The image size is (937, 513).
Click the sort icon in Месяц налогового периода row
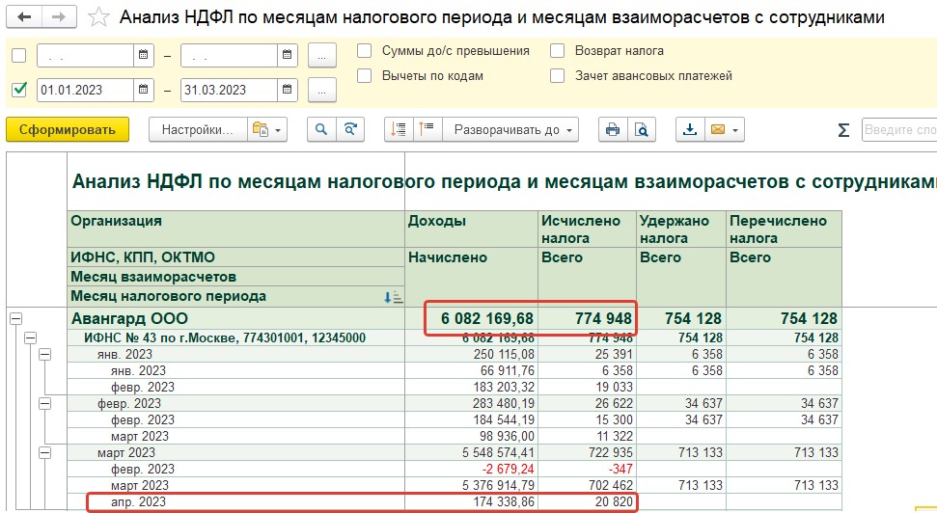393,297
